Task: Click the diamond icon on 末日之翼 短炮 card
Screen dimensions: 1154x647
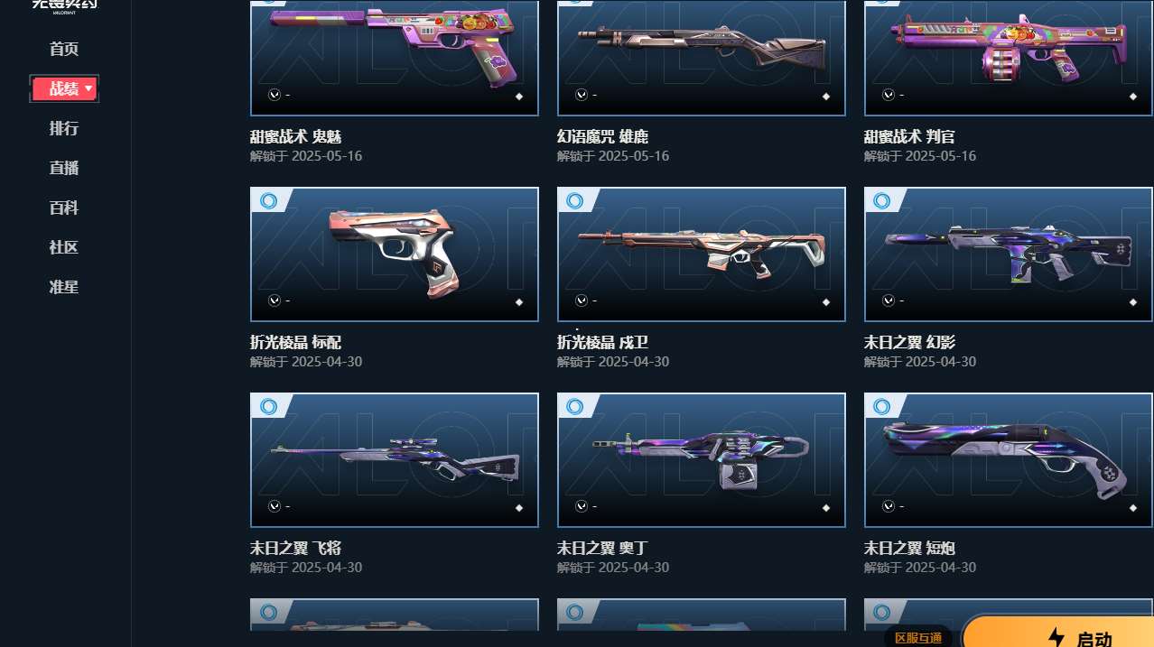Action: coord(1132,508)
